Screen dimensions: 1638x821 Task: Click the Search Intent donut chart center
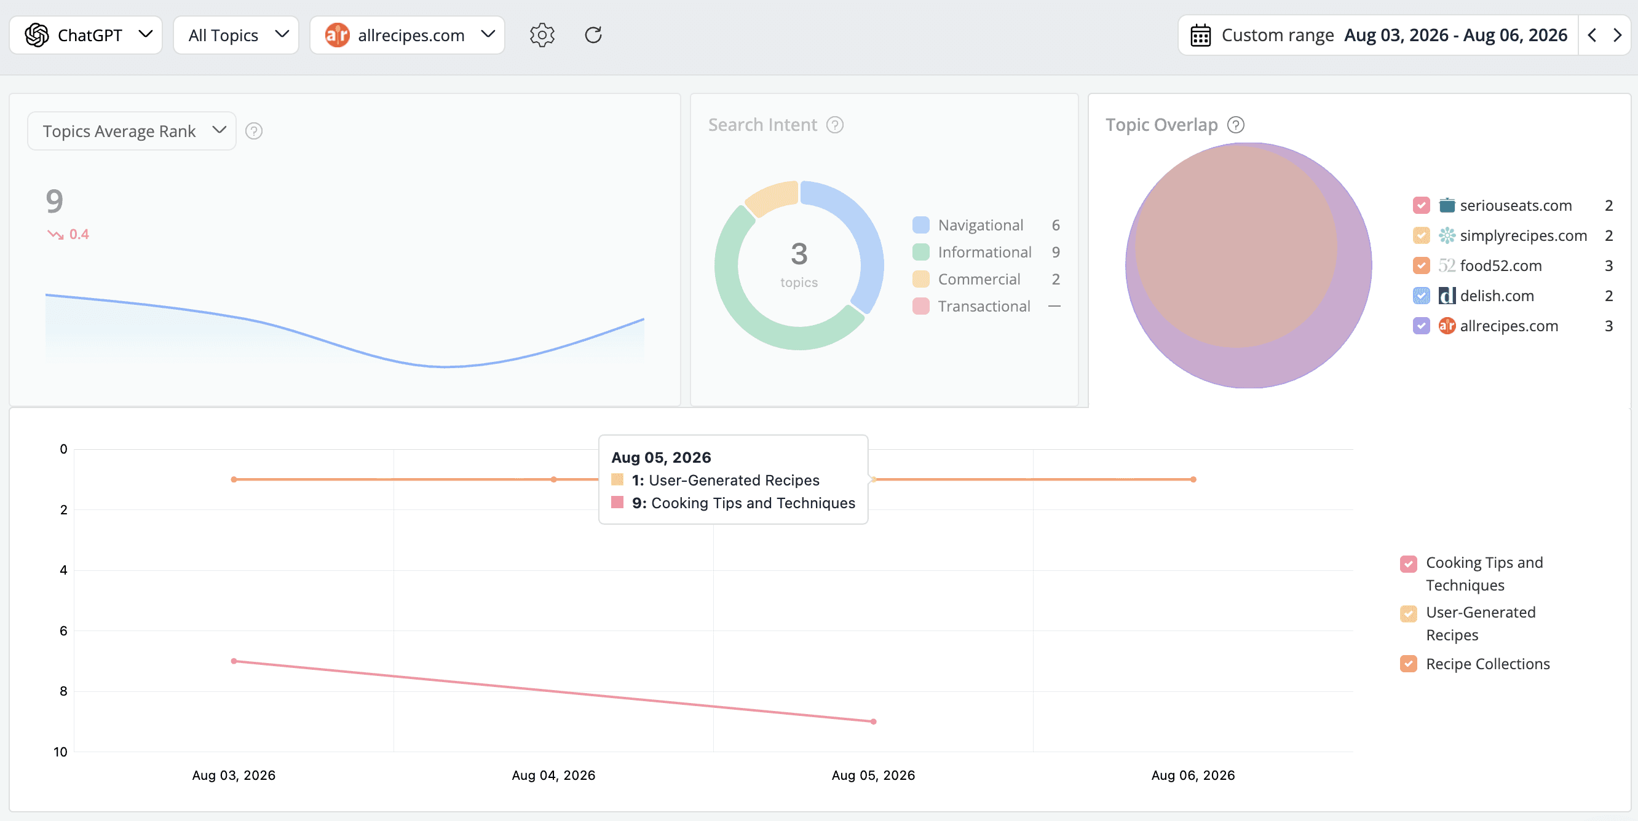coord(799,265)
